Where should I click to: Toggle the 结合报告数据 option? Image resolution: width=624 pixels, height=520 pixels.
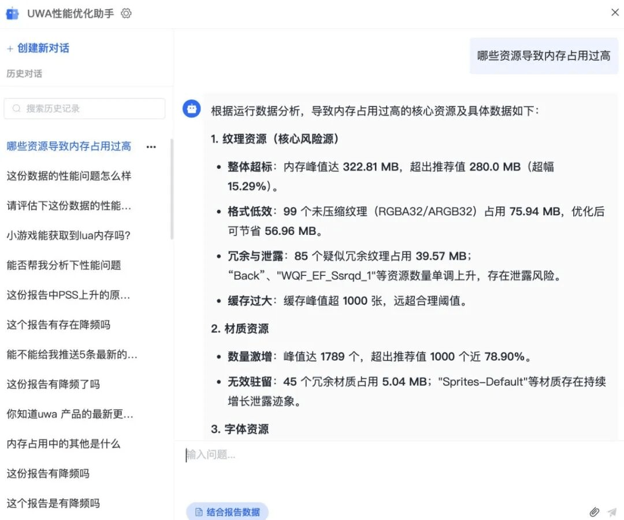[227, 512]
